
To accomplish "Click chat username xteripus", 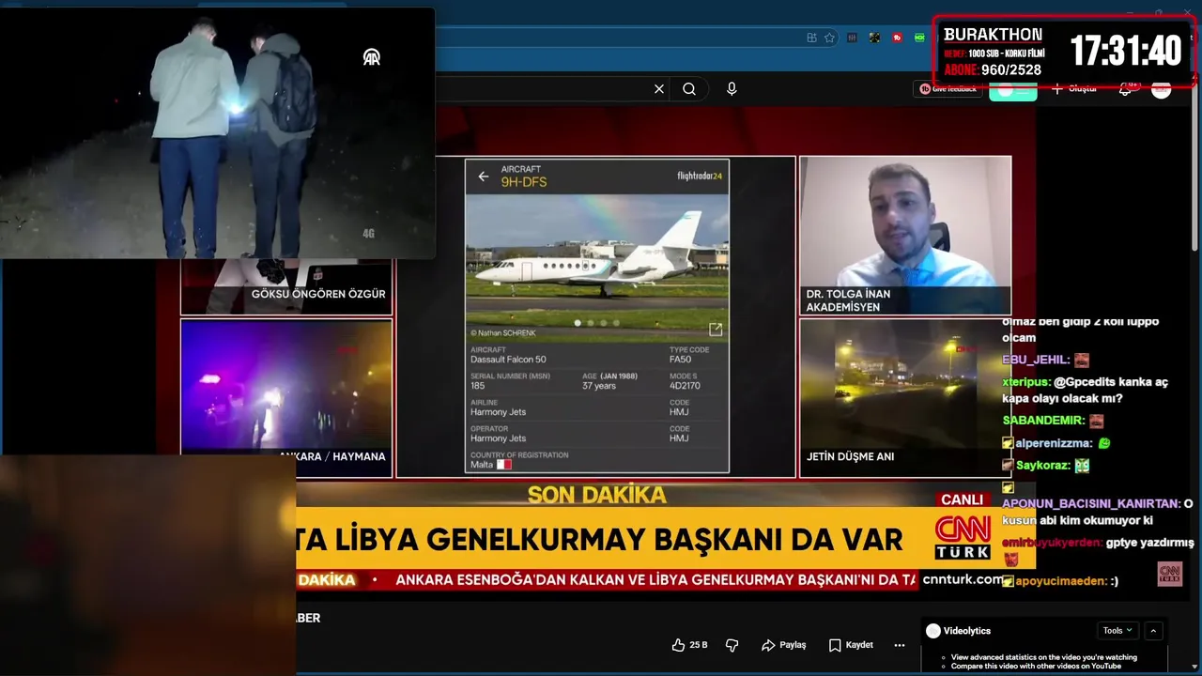I will point(1025,382).
